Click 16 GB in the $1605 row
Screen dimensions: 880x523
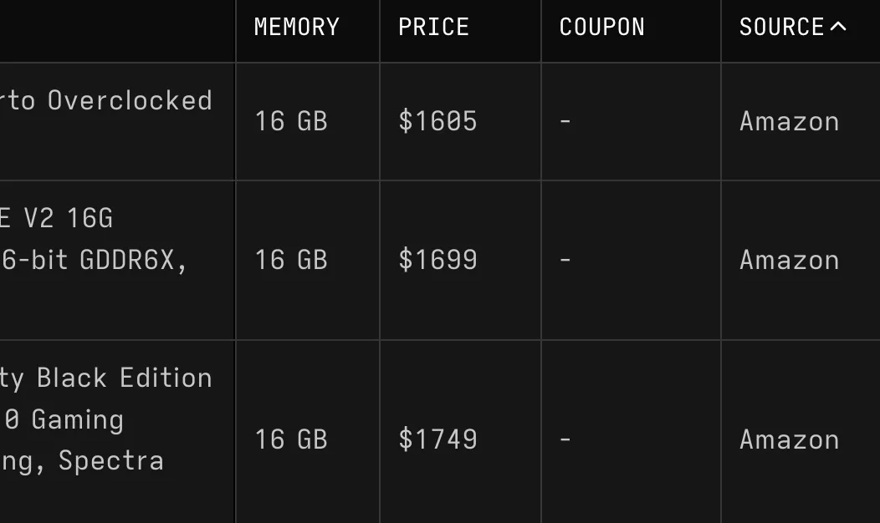[x=291, y=121]
